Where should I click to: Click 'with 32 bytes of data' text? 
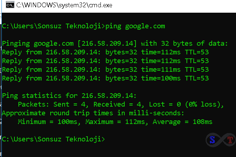185,44
